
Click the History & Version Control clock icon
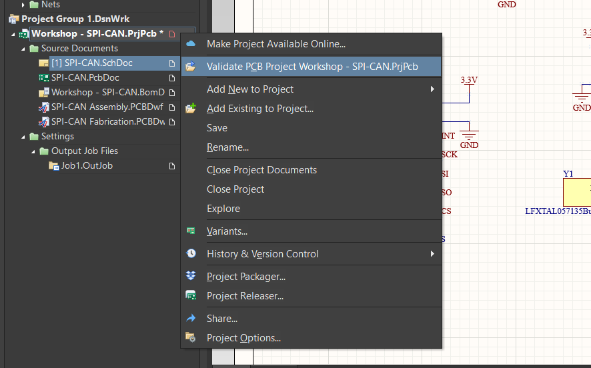pyautogui.click(x=191, y=253)
